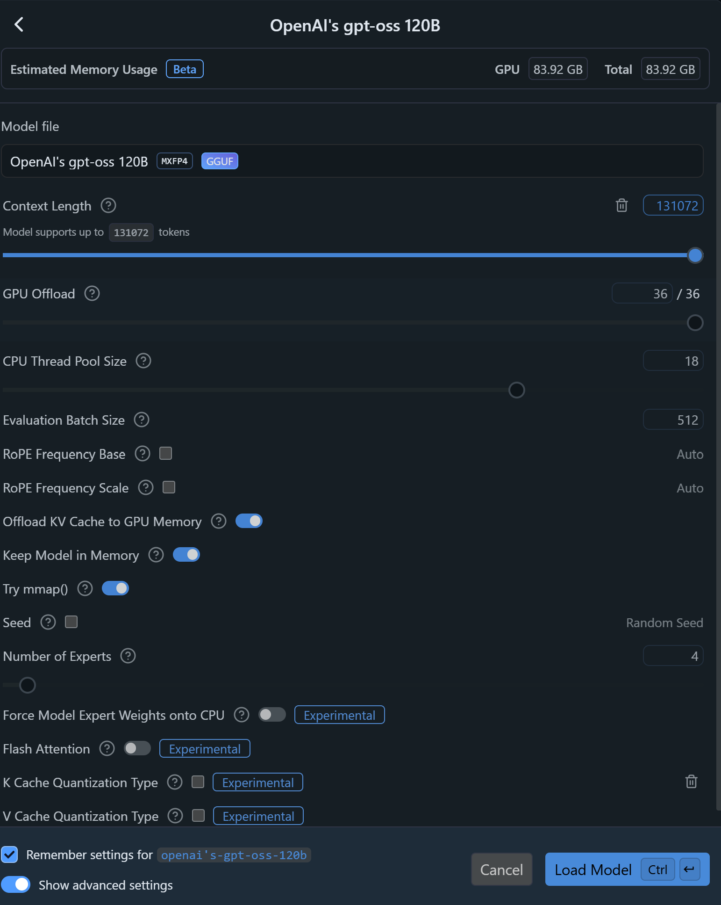Click the Context Length slider handle
The image size is (721, 905).
(695, 255)
